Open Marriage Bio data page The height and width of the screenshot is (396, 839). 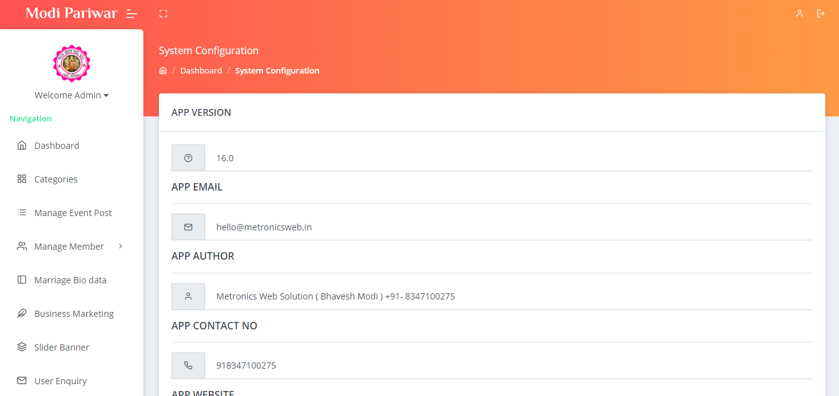[x=70, y=280]
